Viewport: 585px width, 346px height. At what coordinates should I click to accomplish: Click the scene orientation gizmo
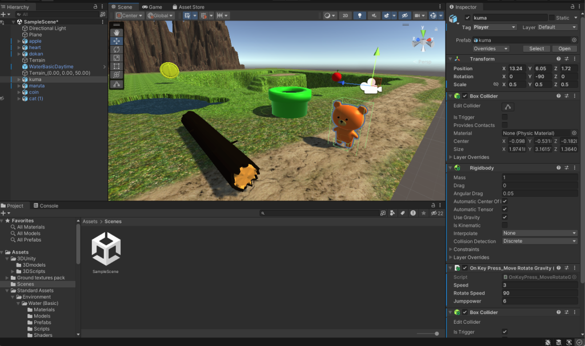tap(423, 43)
